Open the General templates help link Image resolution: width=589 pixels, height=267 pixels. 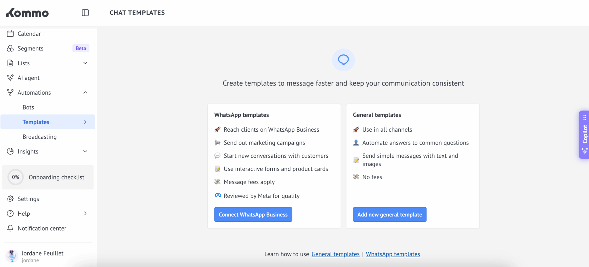click(x=335, y=254)
